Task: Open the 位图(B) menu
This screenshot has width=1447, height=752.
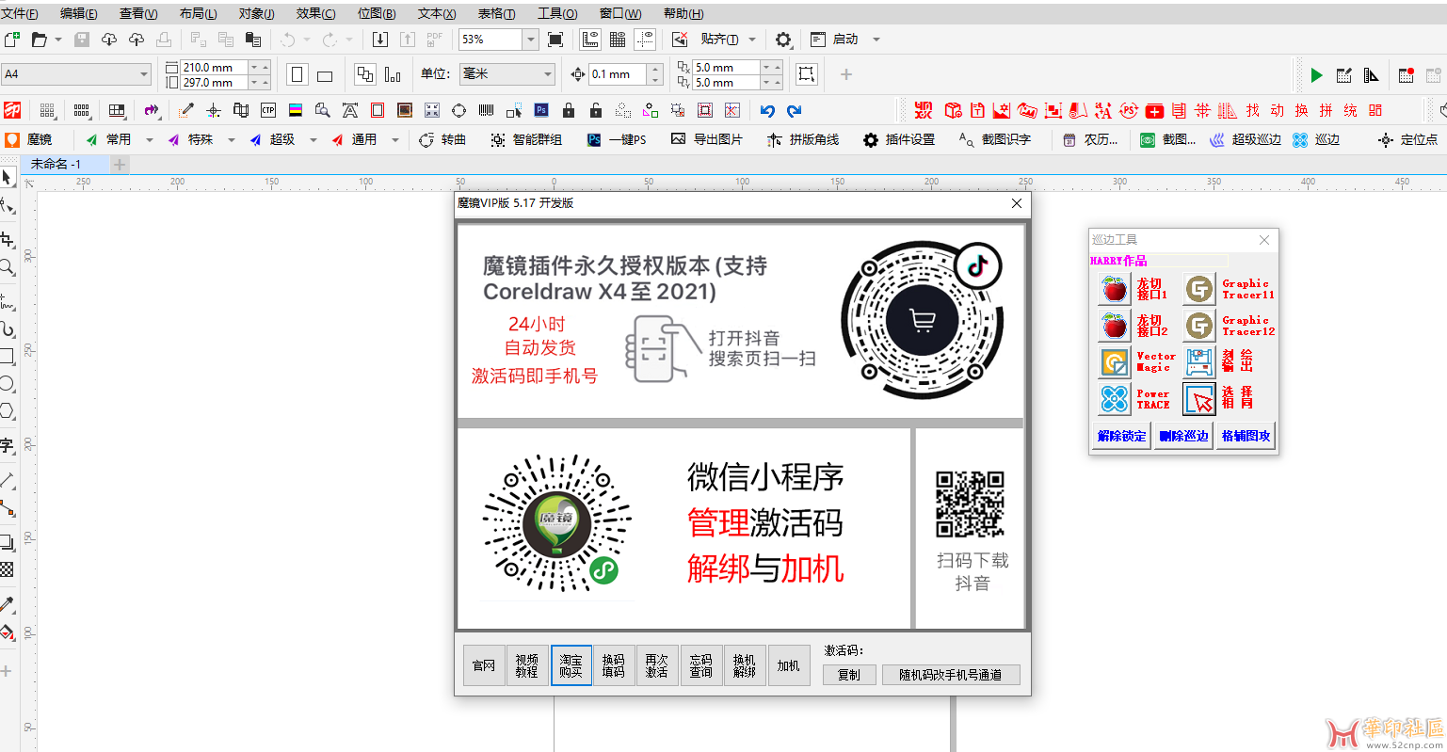Action: coord(377,13)
